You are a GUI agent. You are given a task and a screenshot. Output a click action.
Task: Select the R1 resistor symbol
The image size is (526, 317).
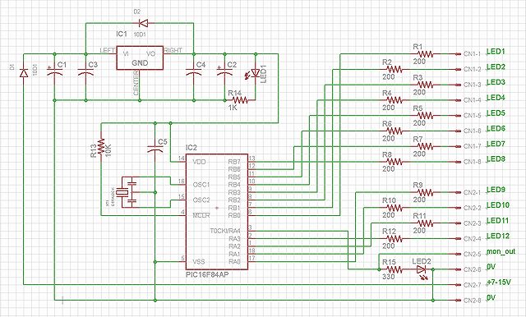(425, 54)
